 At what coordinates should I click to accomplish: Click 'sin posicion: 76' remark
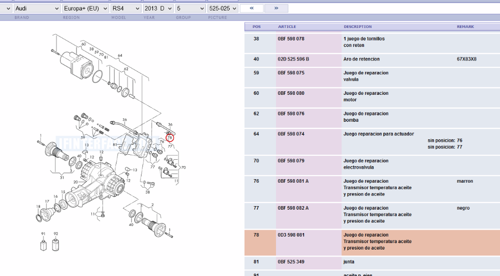pyautogui.click(x=445, y=140)
